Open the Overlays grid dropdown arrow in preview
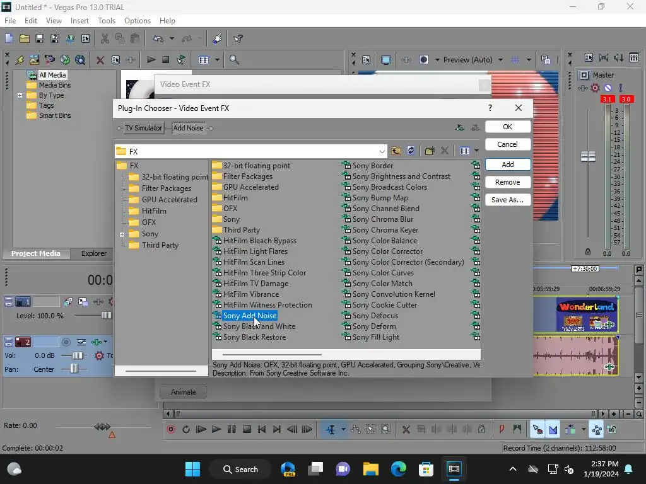The height and width of the screenshot is (484, 646). click(529, 60)
